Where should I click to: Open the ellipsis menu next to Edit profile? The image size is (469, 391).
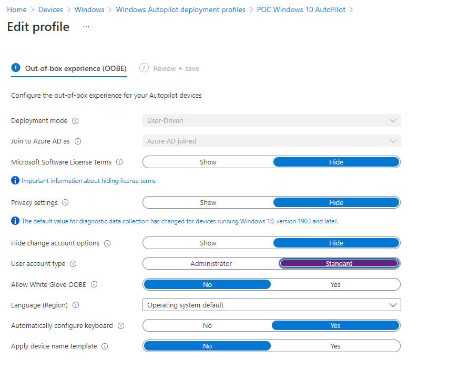coord(86,27)
